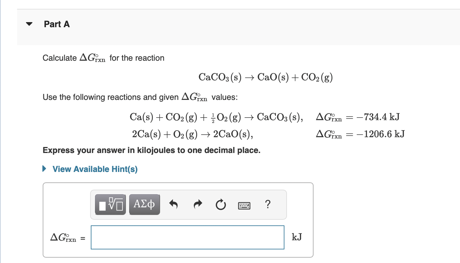The width and height of the screenshot is (460, 263).
Task: Click the bold Express your answer instruction
Action: 151,150
